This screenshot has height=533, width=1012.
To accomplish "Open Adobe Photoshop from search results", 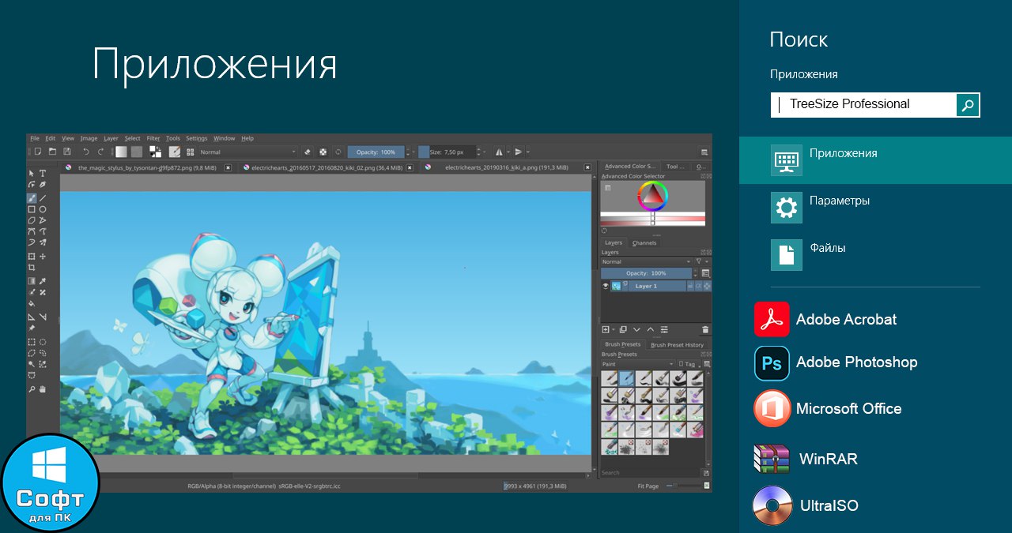I will 836,362.
